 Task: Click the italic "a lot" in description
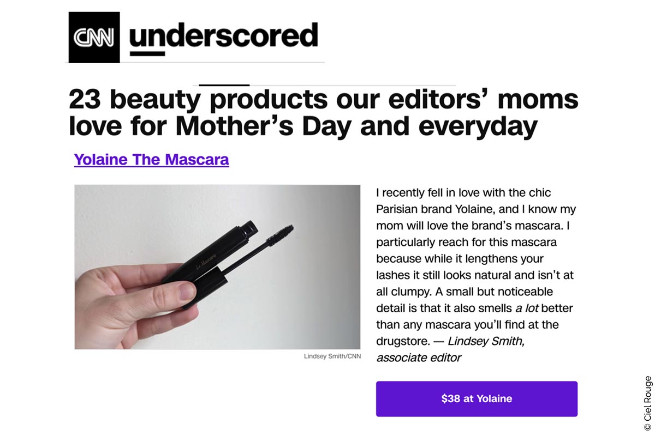tap(526, 308)
